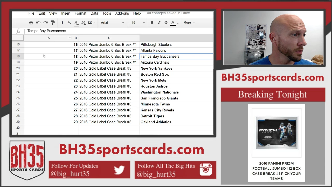Click the All changes saved in Drive status

168,13
